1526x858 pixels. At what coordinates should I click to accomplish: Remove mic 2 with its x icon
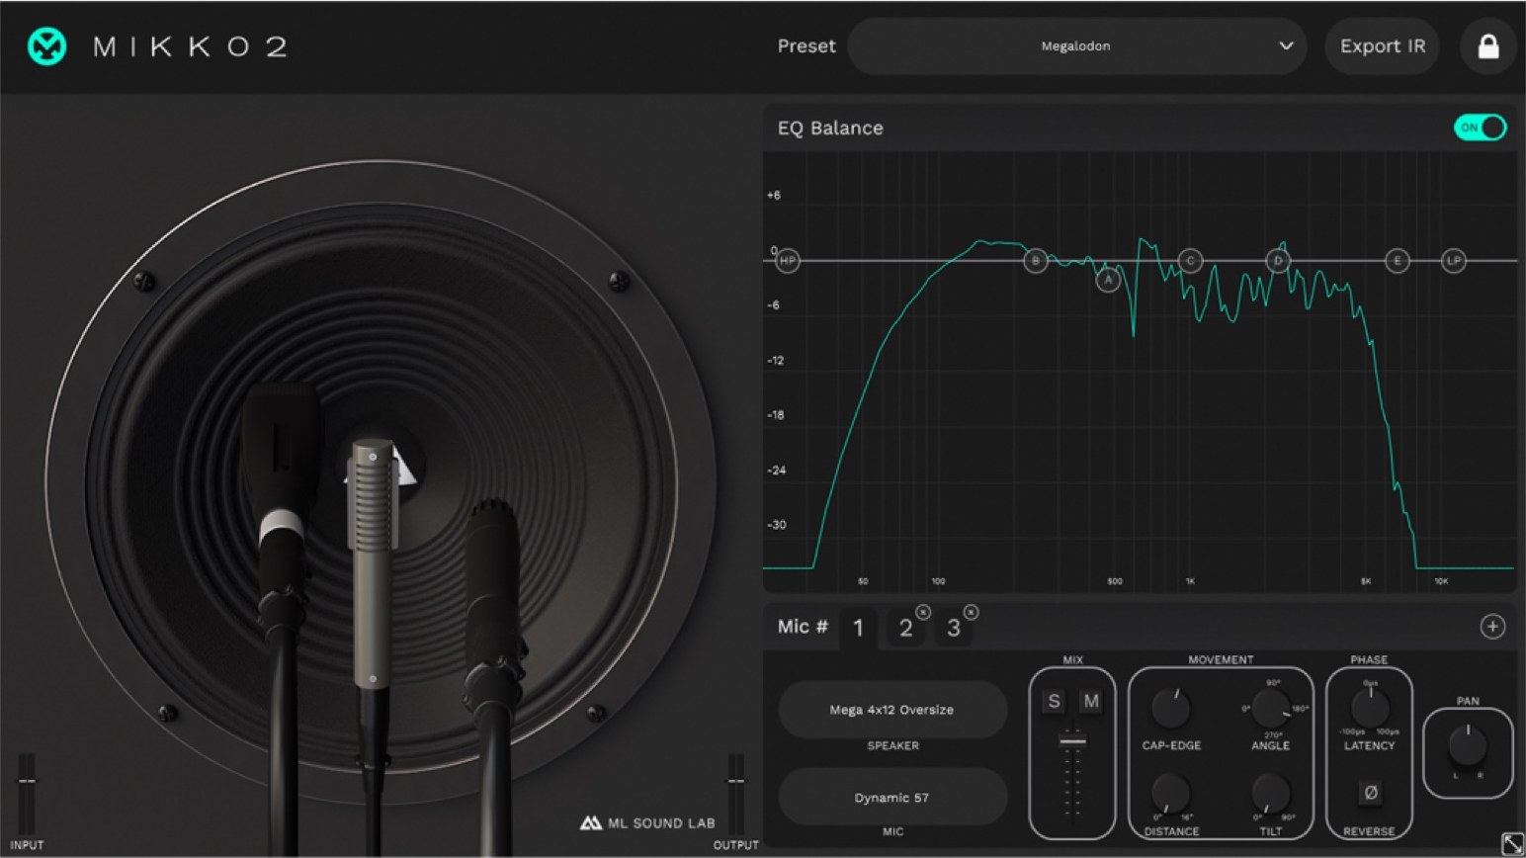point(923,613)
